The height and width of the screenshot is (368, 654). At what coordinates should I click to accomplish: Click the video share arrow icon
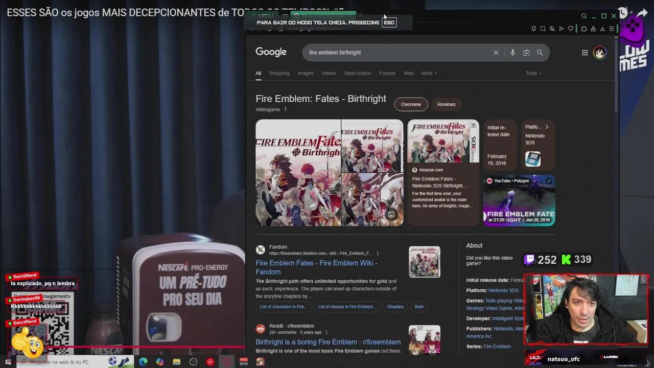[643, 13]
